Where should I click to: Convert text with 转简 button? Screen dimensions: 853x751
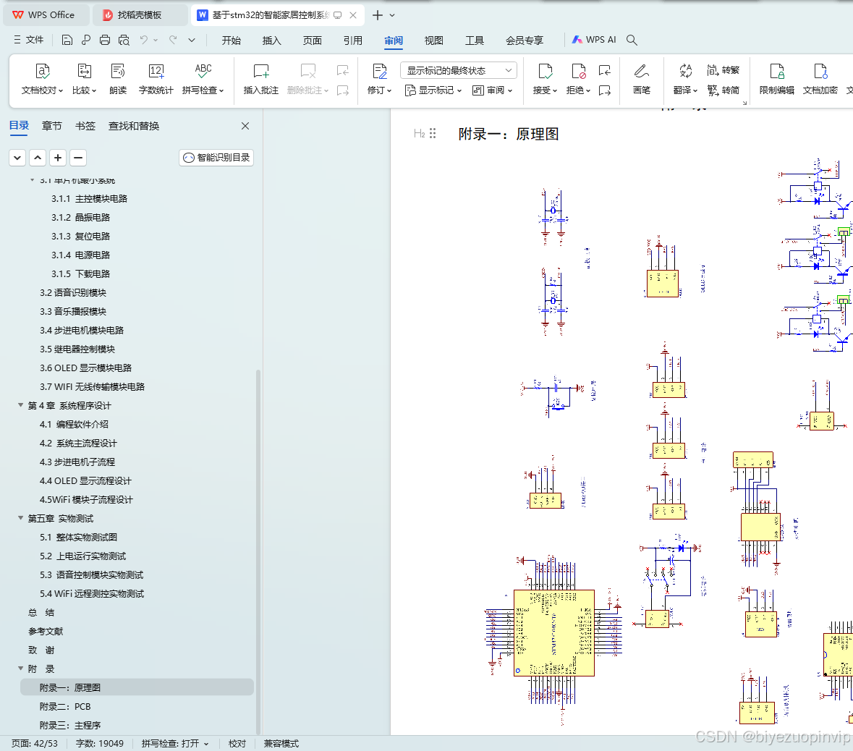tap(723, 90)
